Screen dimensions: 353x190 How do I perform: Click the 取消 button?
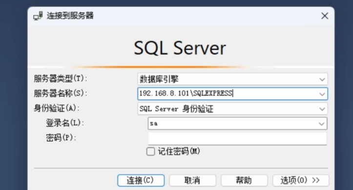pyautogui.click(x=192, y=180)
